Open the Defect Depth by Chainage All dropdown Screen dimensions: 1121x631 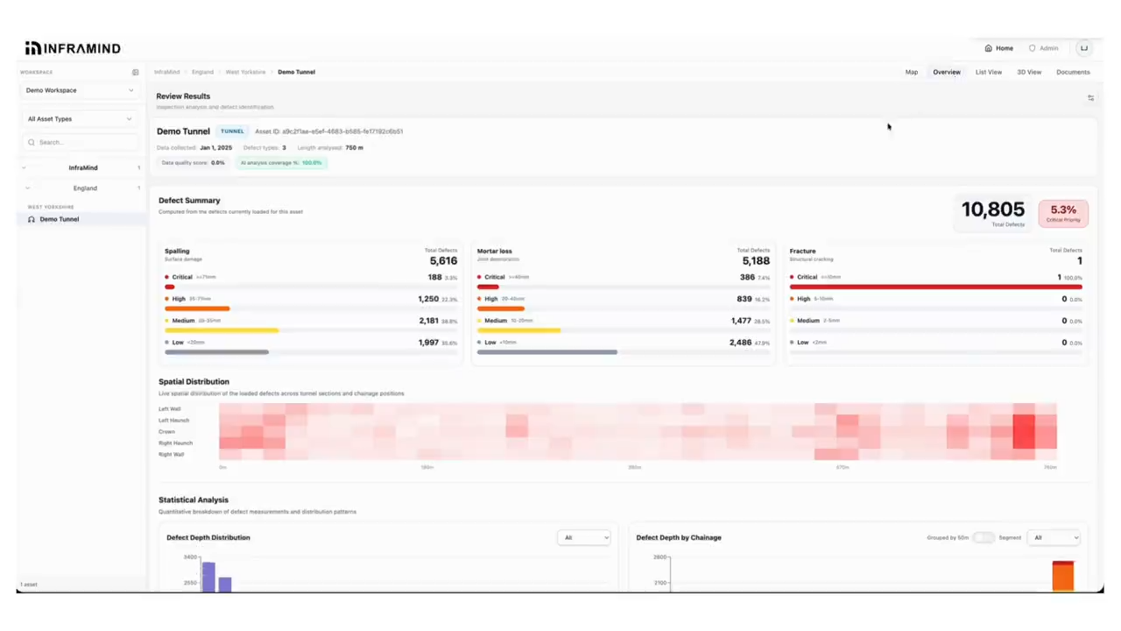(1054, 537)
